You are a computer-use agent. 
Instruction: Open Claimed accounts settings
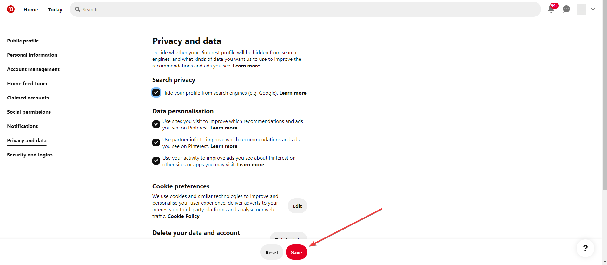[28, 98]
